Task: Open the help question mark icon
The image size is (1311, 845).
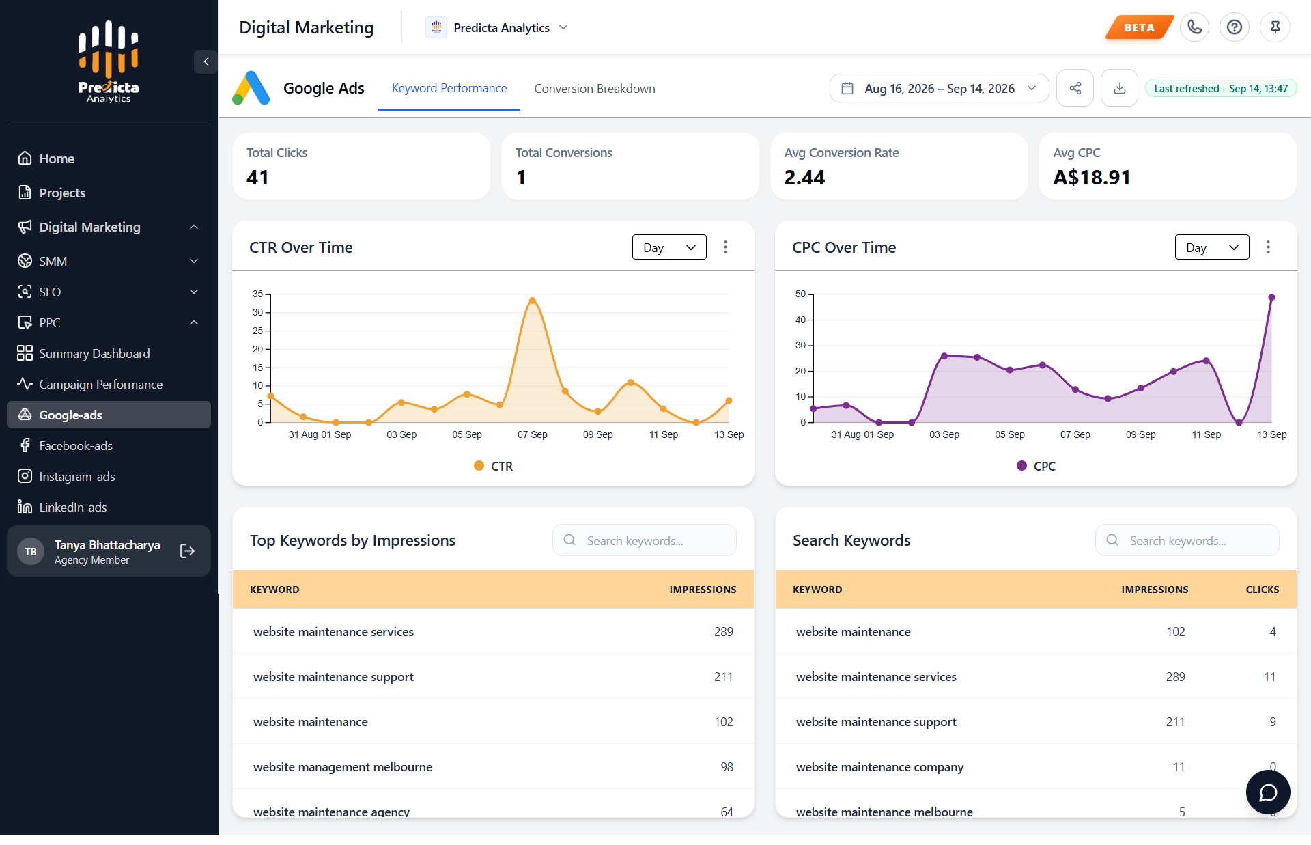Action: click(1234, 27)
